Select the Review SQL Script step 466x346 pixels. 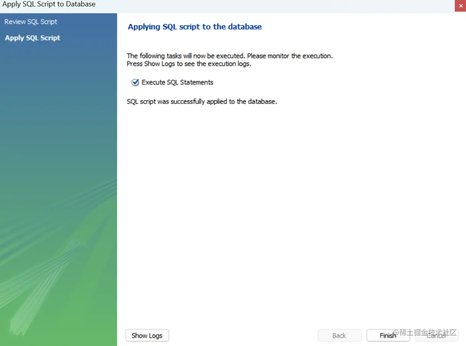[31, 22]
